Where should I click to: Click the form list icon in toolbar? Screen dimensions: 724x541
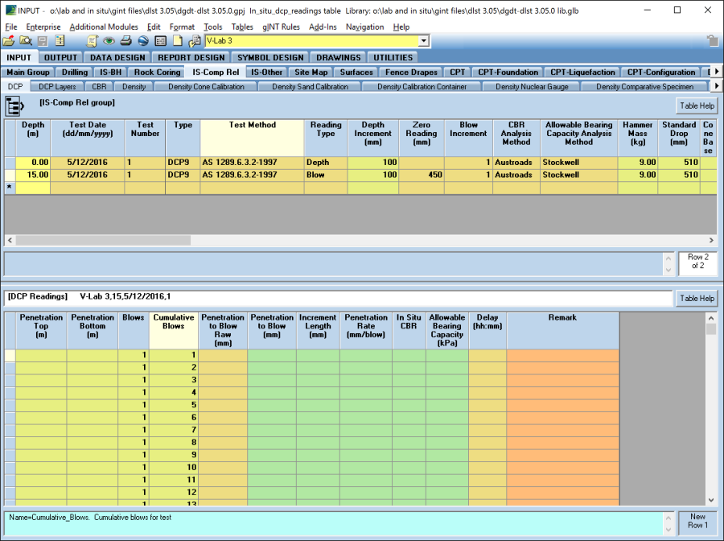[161, 41]
